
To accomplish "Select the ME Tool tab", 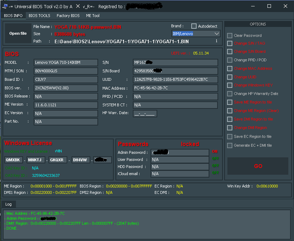I will [x=92, y=16].
